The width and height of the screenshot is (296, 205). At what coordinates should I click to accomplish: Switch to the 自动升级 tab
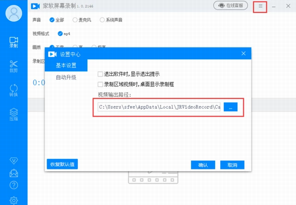(x=66, y=78)
